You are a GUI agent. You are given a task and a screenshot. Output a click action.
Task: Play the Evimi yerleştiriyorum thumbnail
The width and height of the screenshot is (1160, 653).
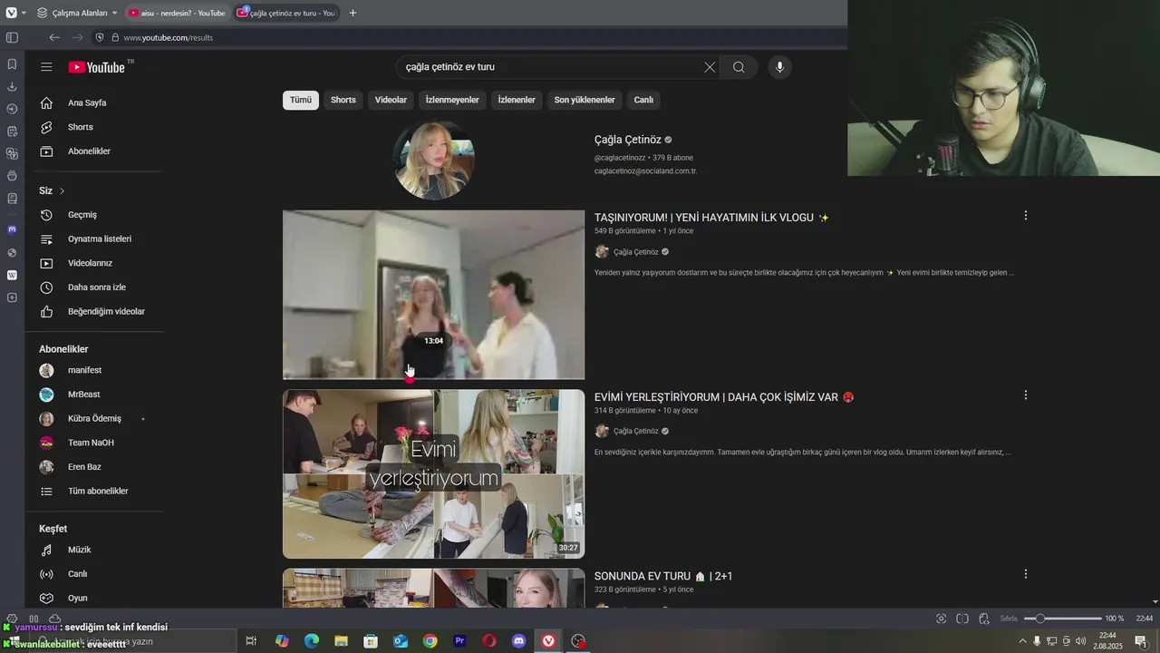(433, 473)
